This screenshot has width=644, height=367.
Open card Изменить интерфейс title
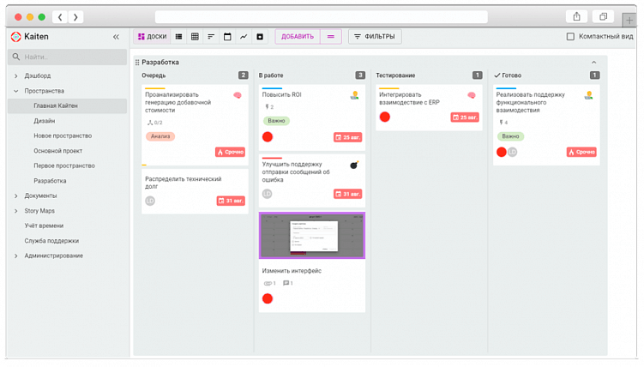292,271
